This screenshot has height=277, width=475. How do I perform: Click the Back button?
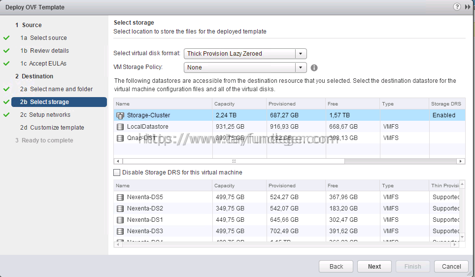[336, 266]
